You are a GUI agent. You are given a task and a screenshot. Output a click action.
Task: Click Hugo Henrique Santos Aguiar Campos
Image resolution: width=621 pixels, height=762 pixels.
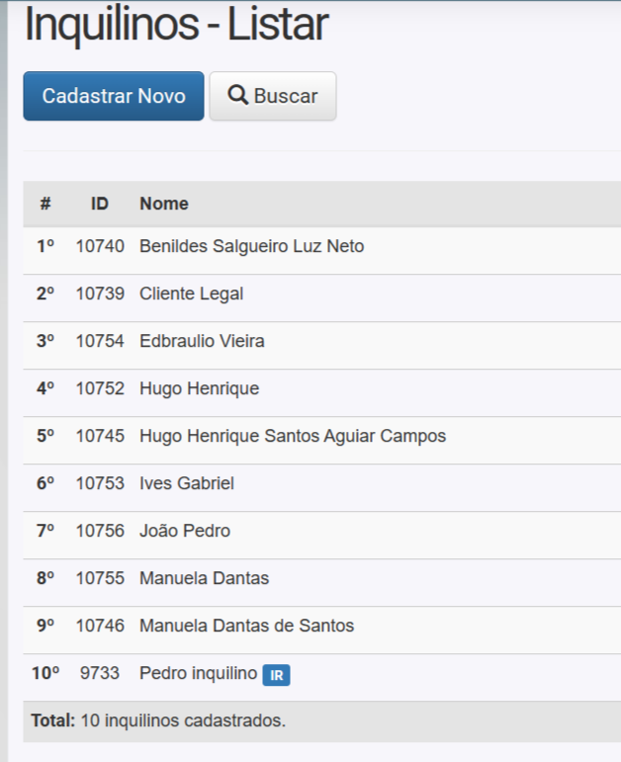coord(292,436)
